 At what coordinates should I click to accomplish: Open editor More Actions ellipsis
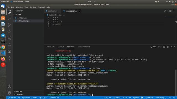tap(174, 11)
